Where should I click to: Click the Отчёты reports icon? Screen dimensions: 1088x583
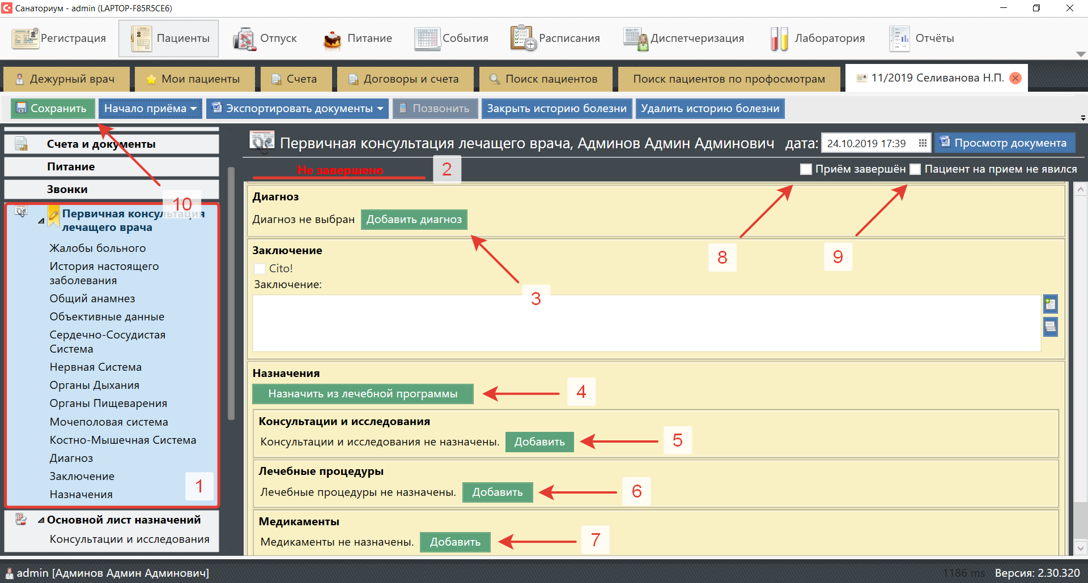pyautogui.click(x=899, y=38)
